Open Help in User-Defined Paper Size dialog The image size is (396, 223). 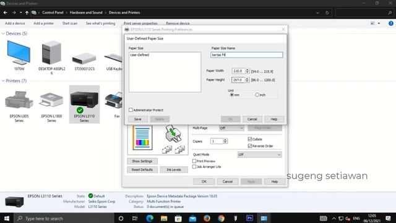tap(274, 119)
